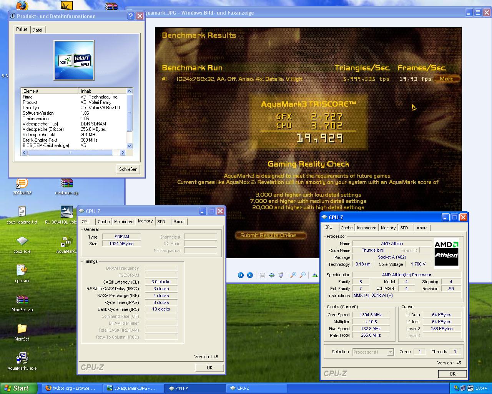Select the Videospeichertakt row

pyautogui.click(x=74, y=135)
